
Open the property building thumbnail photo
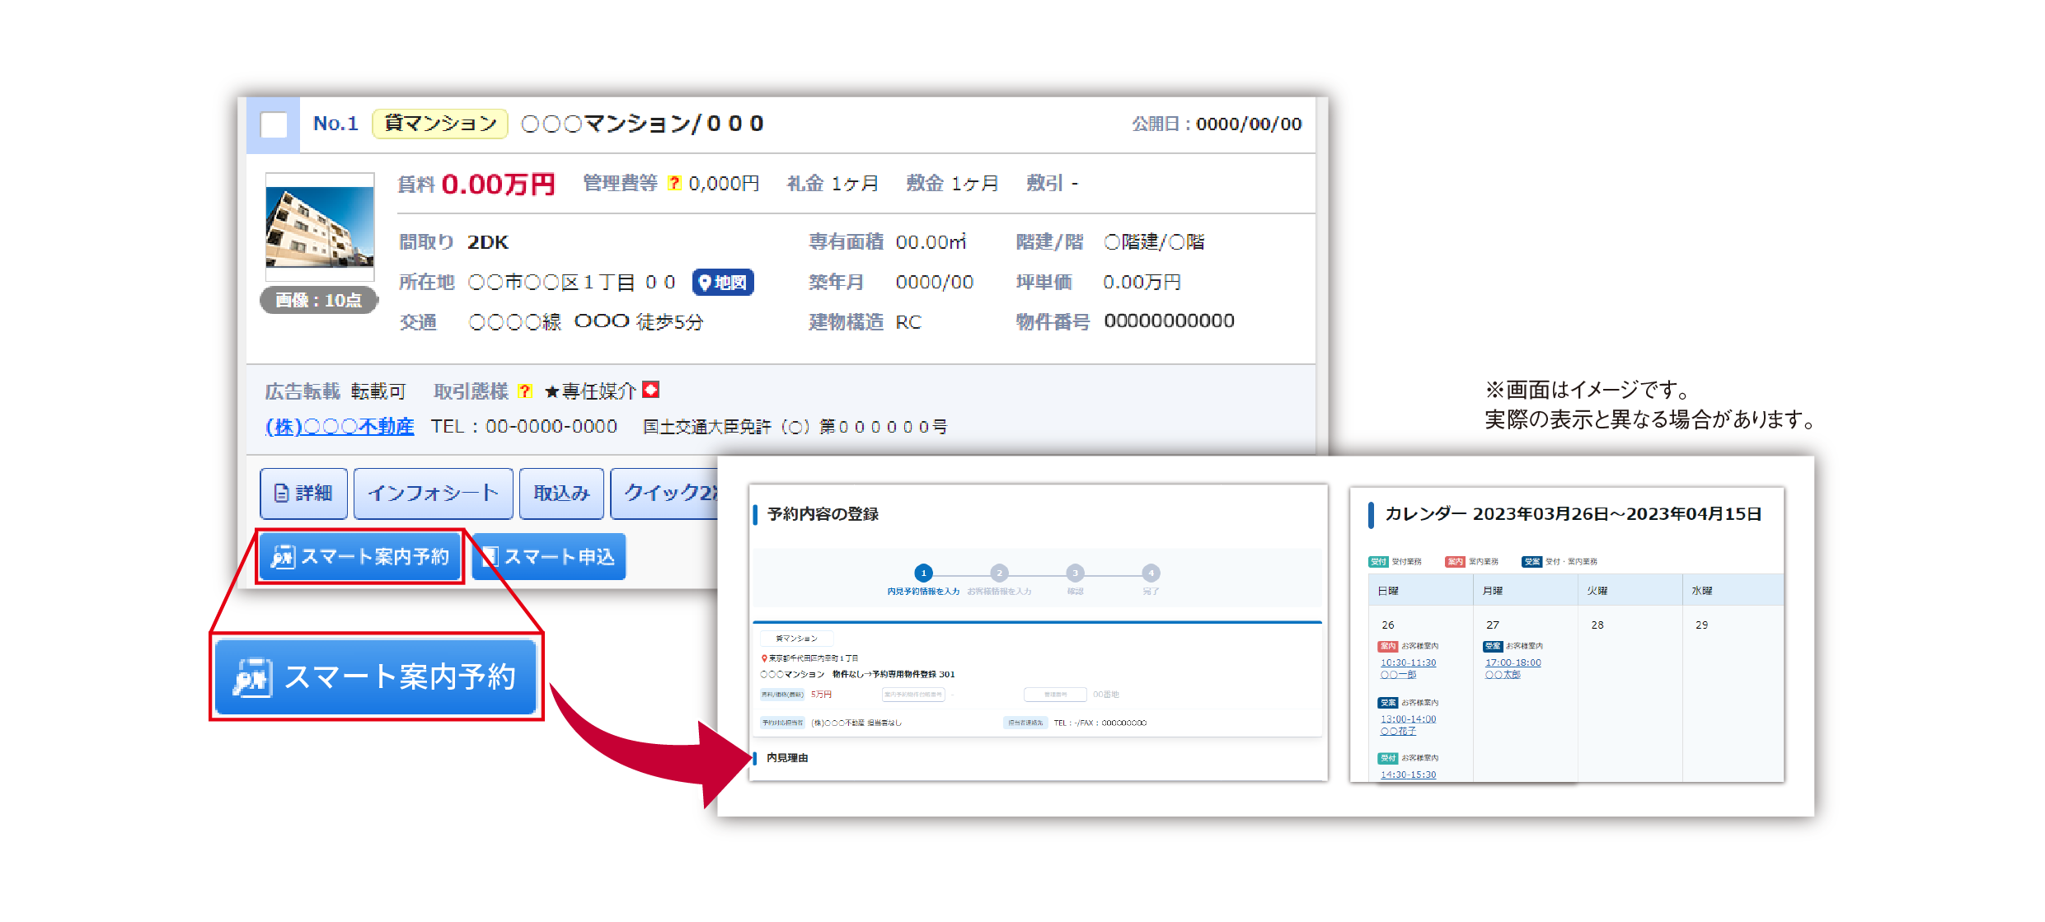point(320,227)
